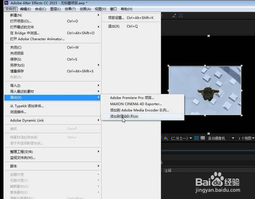Choose 从 Typekit 添加字体...

point(52,106)
